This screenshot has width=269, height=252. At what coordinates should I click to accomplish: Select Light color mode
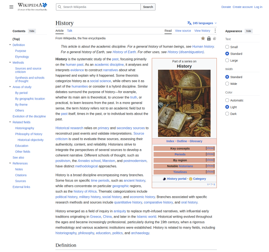pos(227,107)
